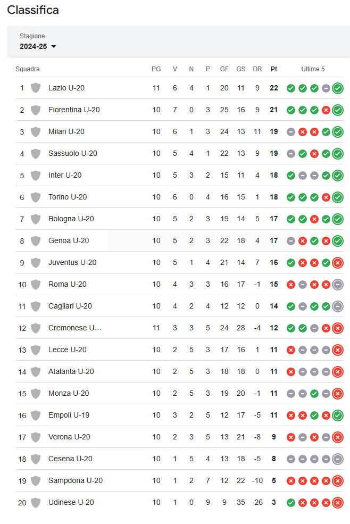
Task: Open the Milan U-20 team link
Action: (x=66, y=132)
